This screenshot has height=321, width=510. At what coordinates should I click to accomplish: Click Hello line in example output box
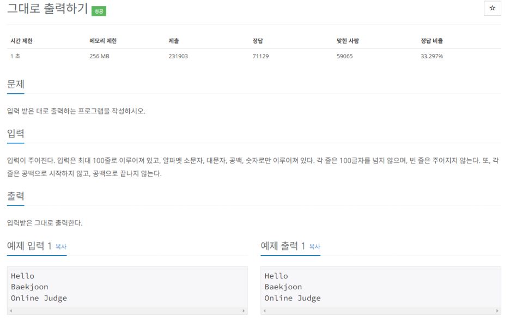[x=276, y=276]
